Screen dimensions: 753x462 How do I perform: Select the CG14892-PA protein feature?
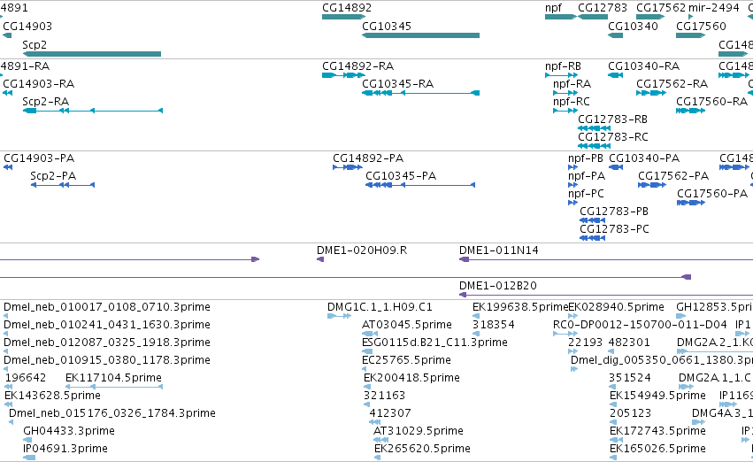click(348, 167)
